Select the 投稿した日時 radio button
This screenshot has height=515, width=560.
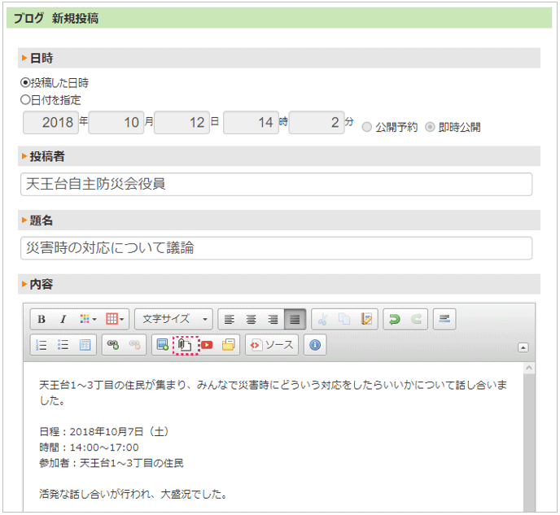tap(24, 83)
